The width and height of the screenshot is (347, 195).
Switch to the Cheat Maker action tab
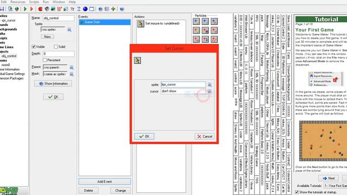click(x=278, y=37)
